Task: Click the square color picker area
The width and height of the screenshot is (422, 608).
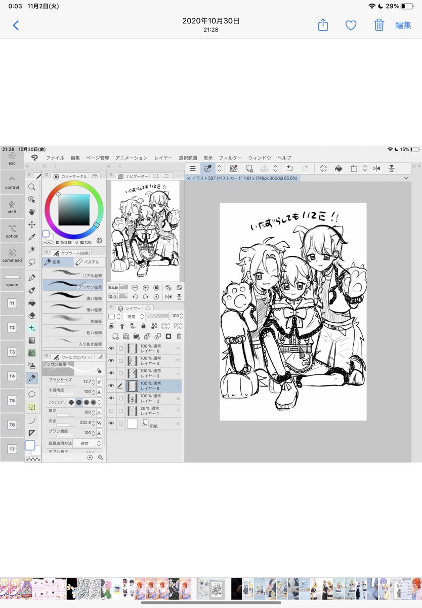Action: (x=74, y=209)
